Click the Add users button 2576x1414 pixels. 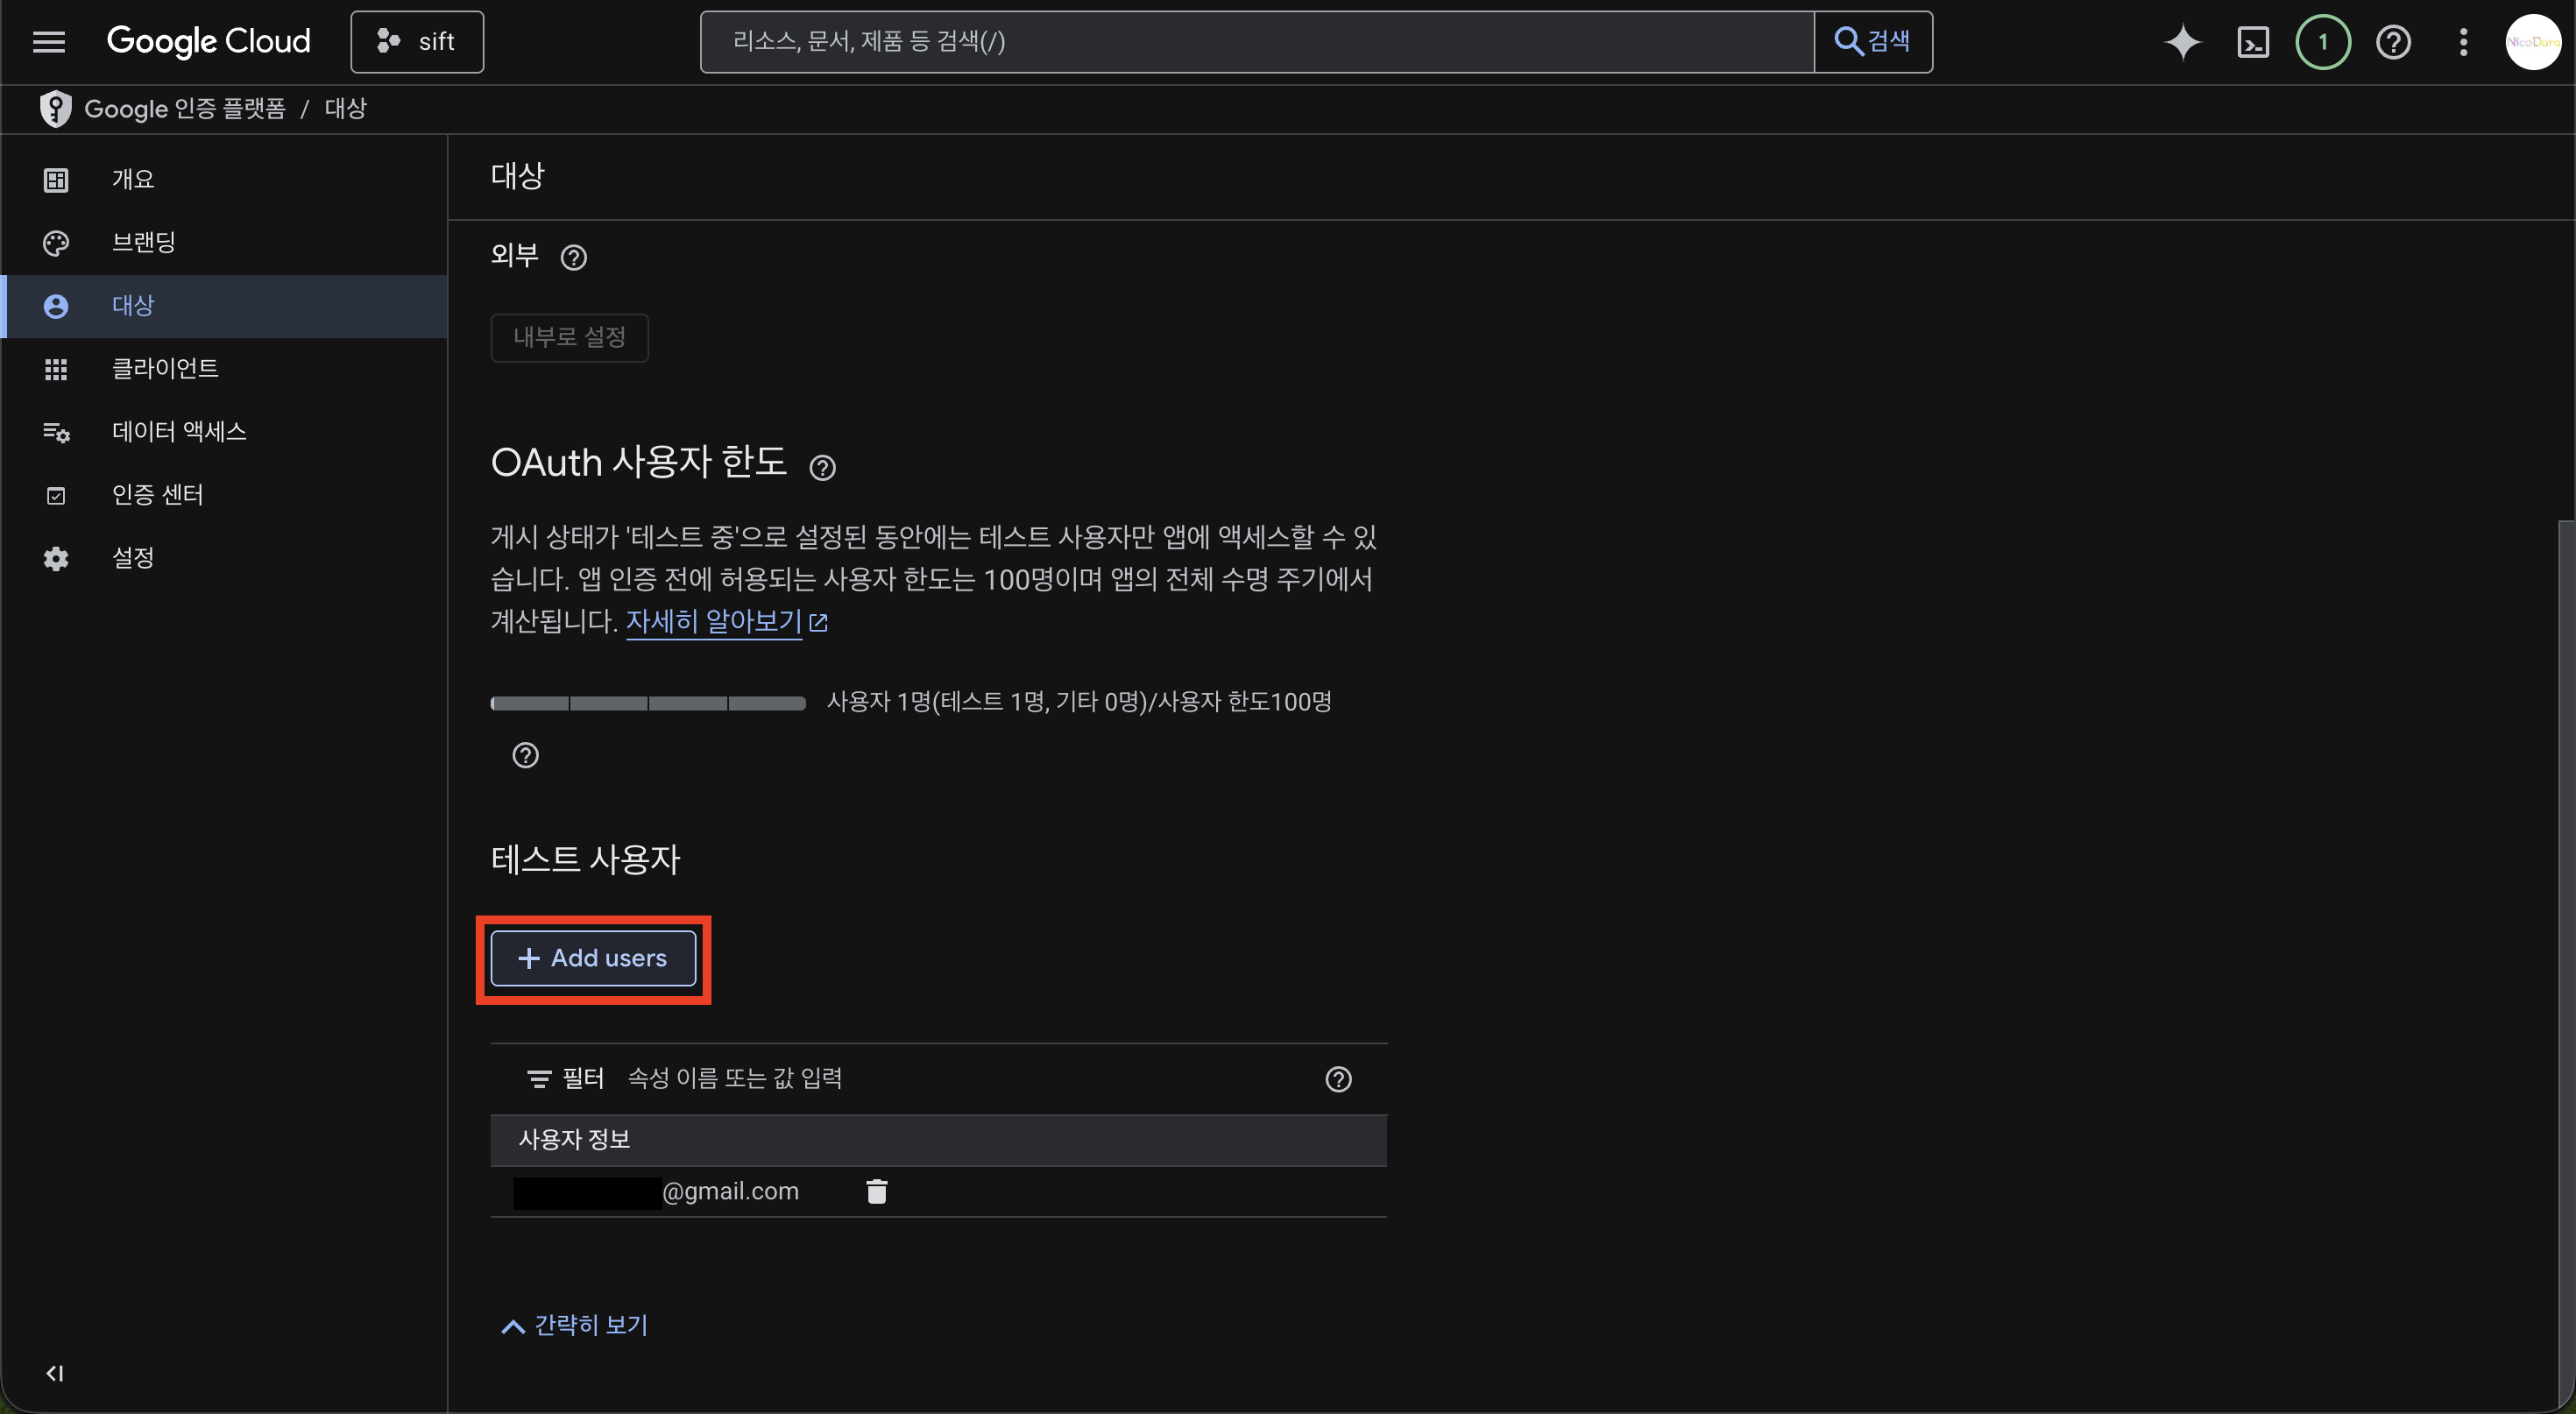click(593, 958)
